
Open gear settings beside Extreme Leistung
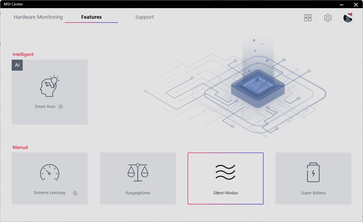75,193
